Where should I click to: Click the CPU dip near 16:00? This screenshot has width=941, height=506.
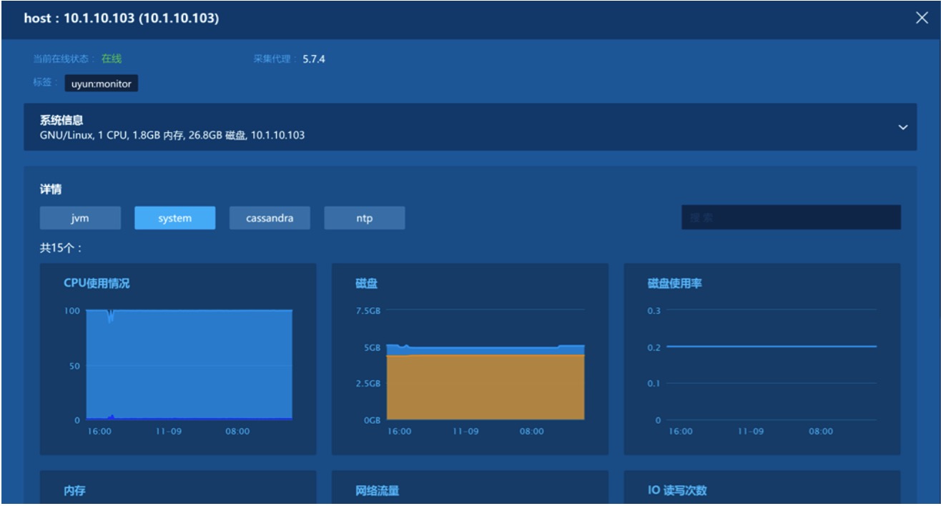110,317
